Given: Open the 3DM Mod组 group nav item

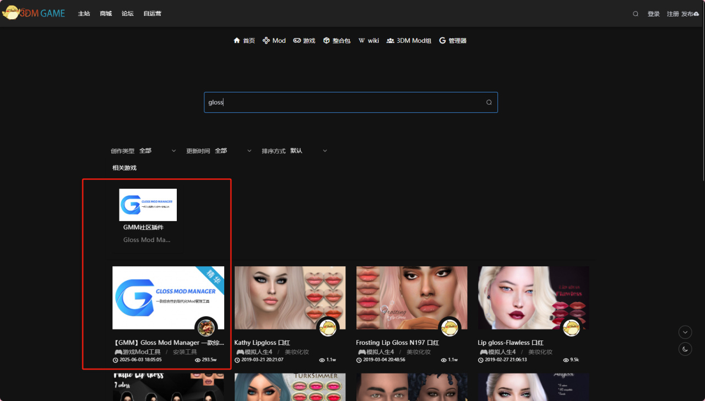Looking at the screenshot, I should pyautogui.click(x=409, y=41).
